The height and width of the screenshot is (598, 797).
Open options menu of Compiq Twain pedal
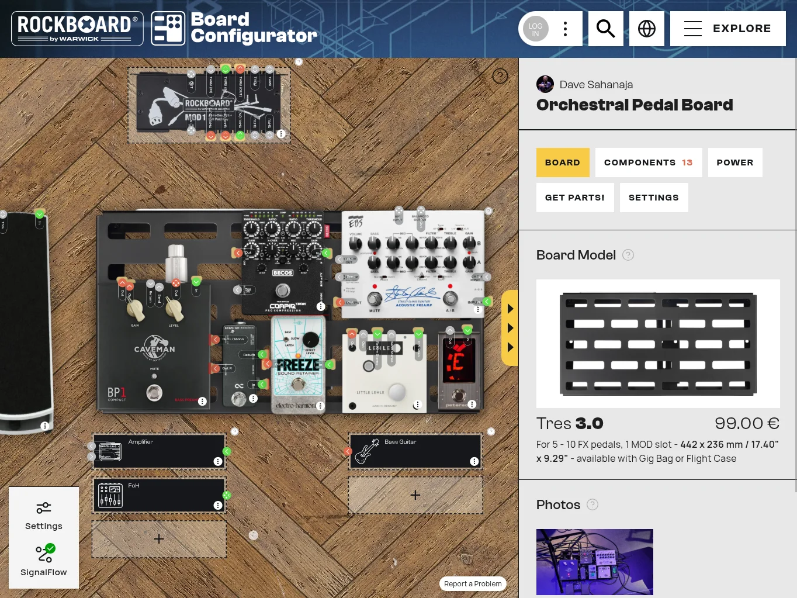pyautogui.click(x=321, y=306)
